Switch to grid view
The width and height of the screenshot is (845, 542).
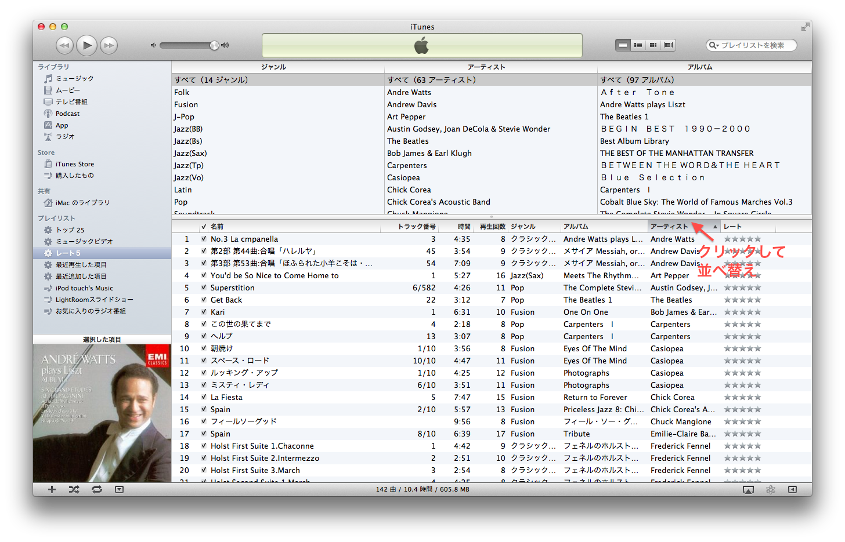[653, 45]
